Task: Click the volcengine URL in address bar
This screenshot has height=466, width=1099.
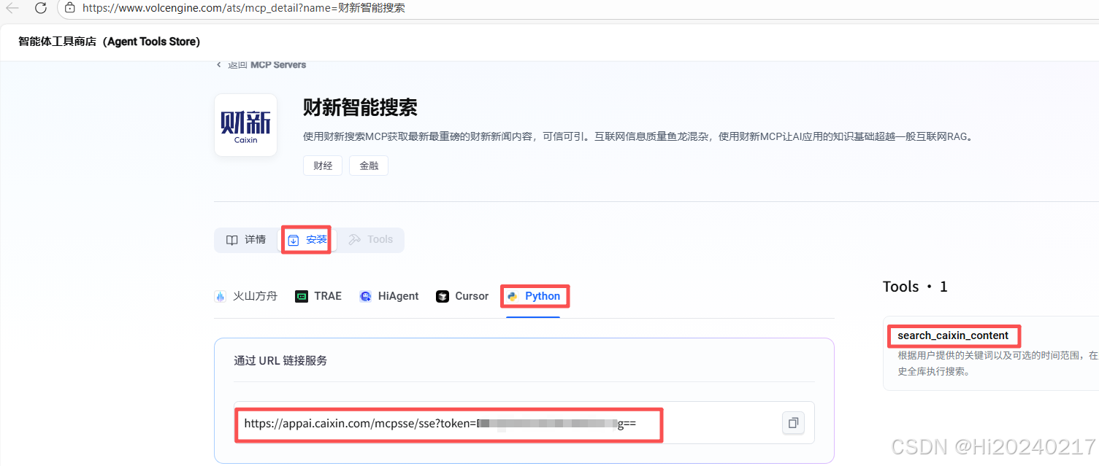Action: tap(244, 8)
